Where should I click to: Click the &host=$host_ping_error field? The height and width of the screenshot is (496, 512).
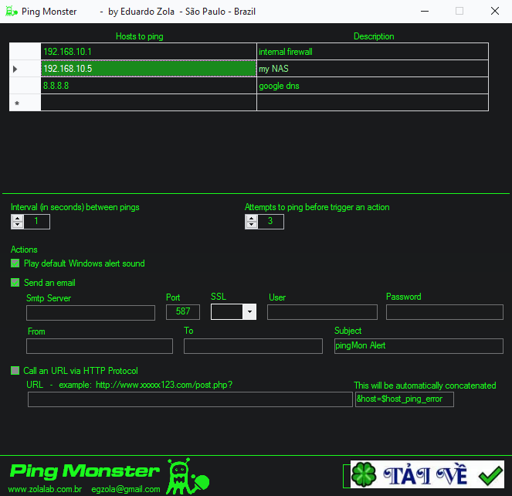click(x=405, y=399)
